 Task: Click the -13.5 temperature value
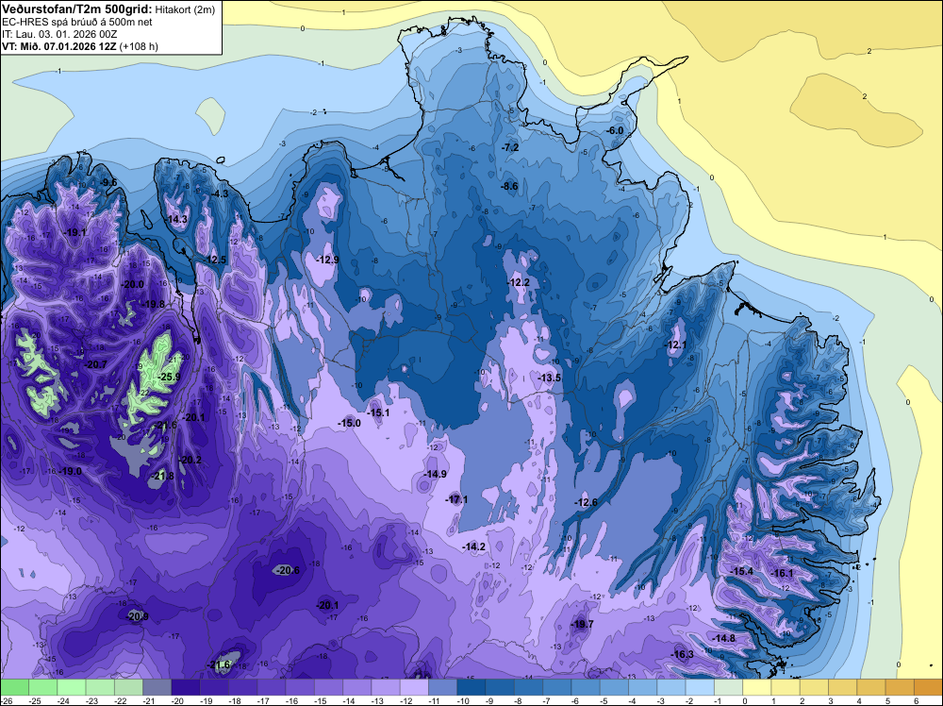(550, 378)
